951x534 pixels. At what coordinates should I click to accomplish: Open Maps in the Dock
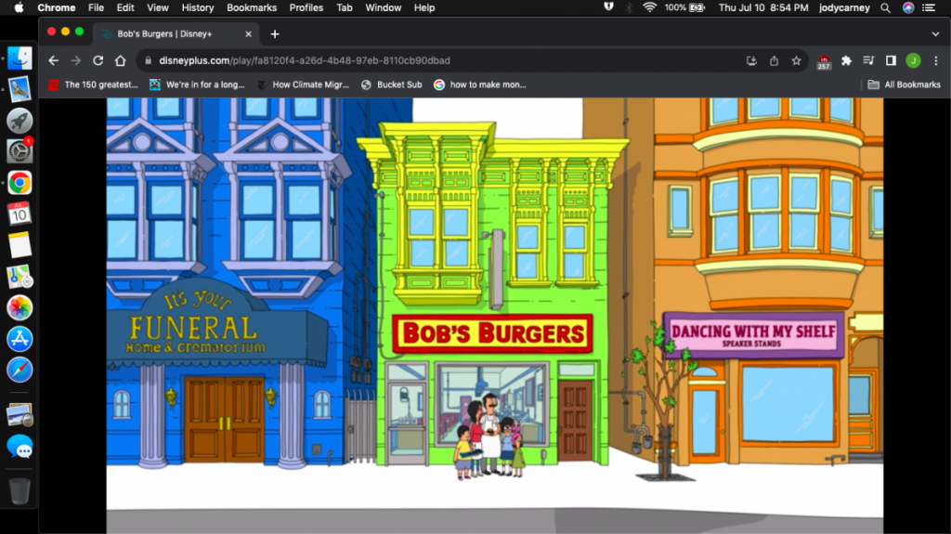pos(20,277)
